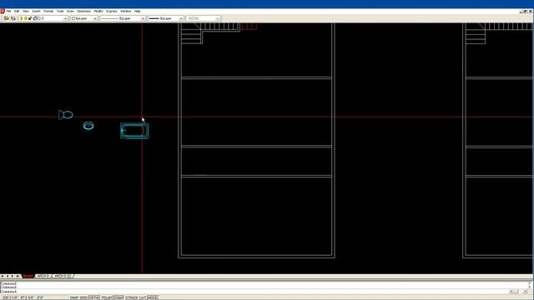Image resolution: width=534 pixels, height=300 pixels.
Task: Switch to the ARCH D (2) layout tab
Action: [63, 276]
